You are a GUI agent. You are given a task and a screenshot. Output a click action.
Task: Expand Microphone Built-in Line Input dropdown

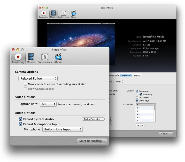point(62,129)
